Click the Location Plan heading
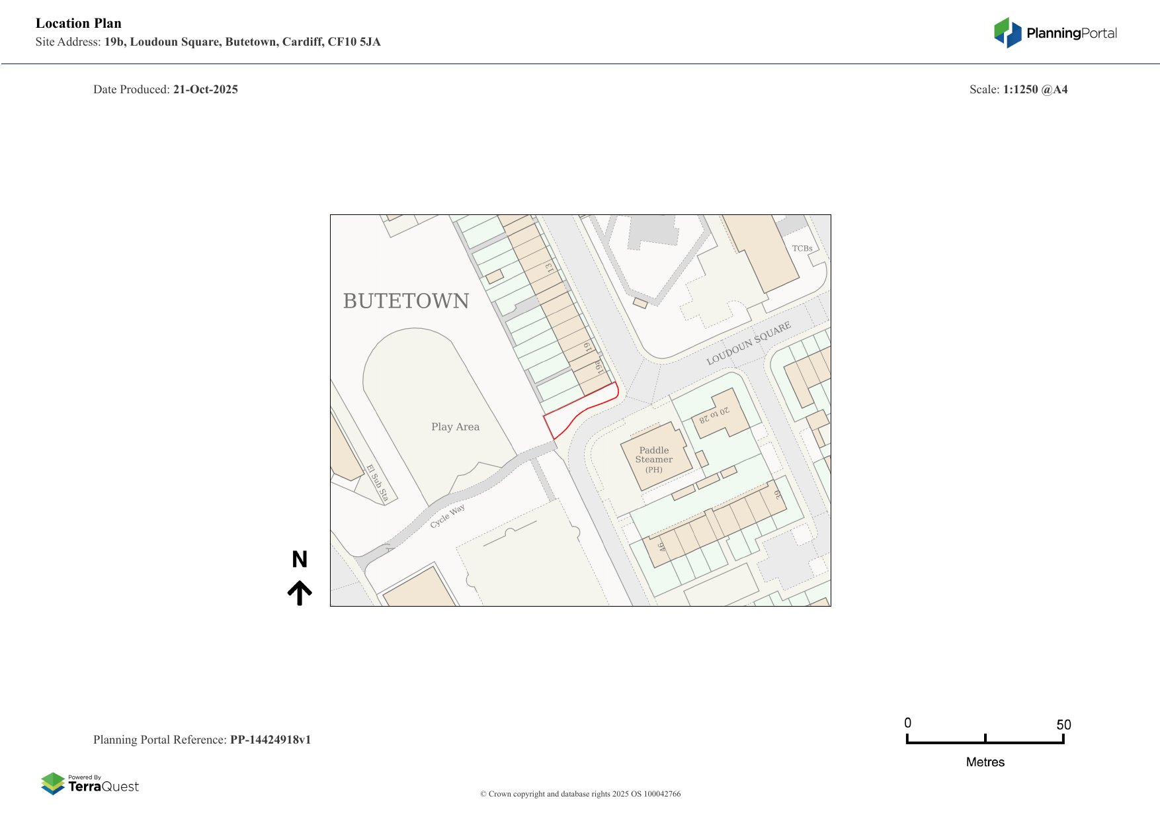 pos(79,23)
